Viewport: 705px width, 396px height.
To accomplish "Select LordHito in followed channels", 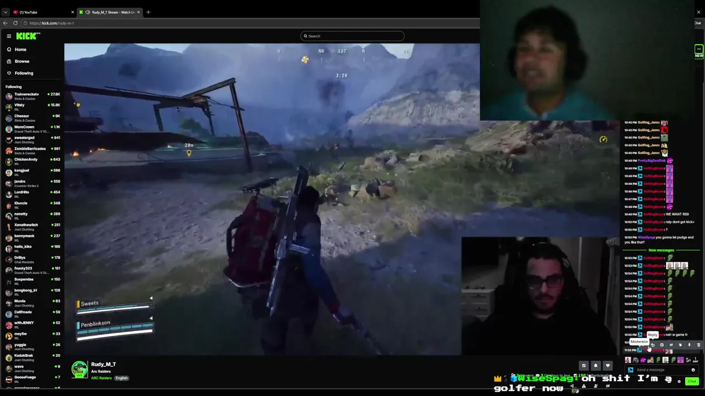I will tap(33, 194).
